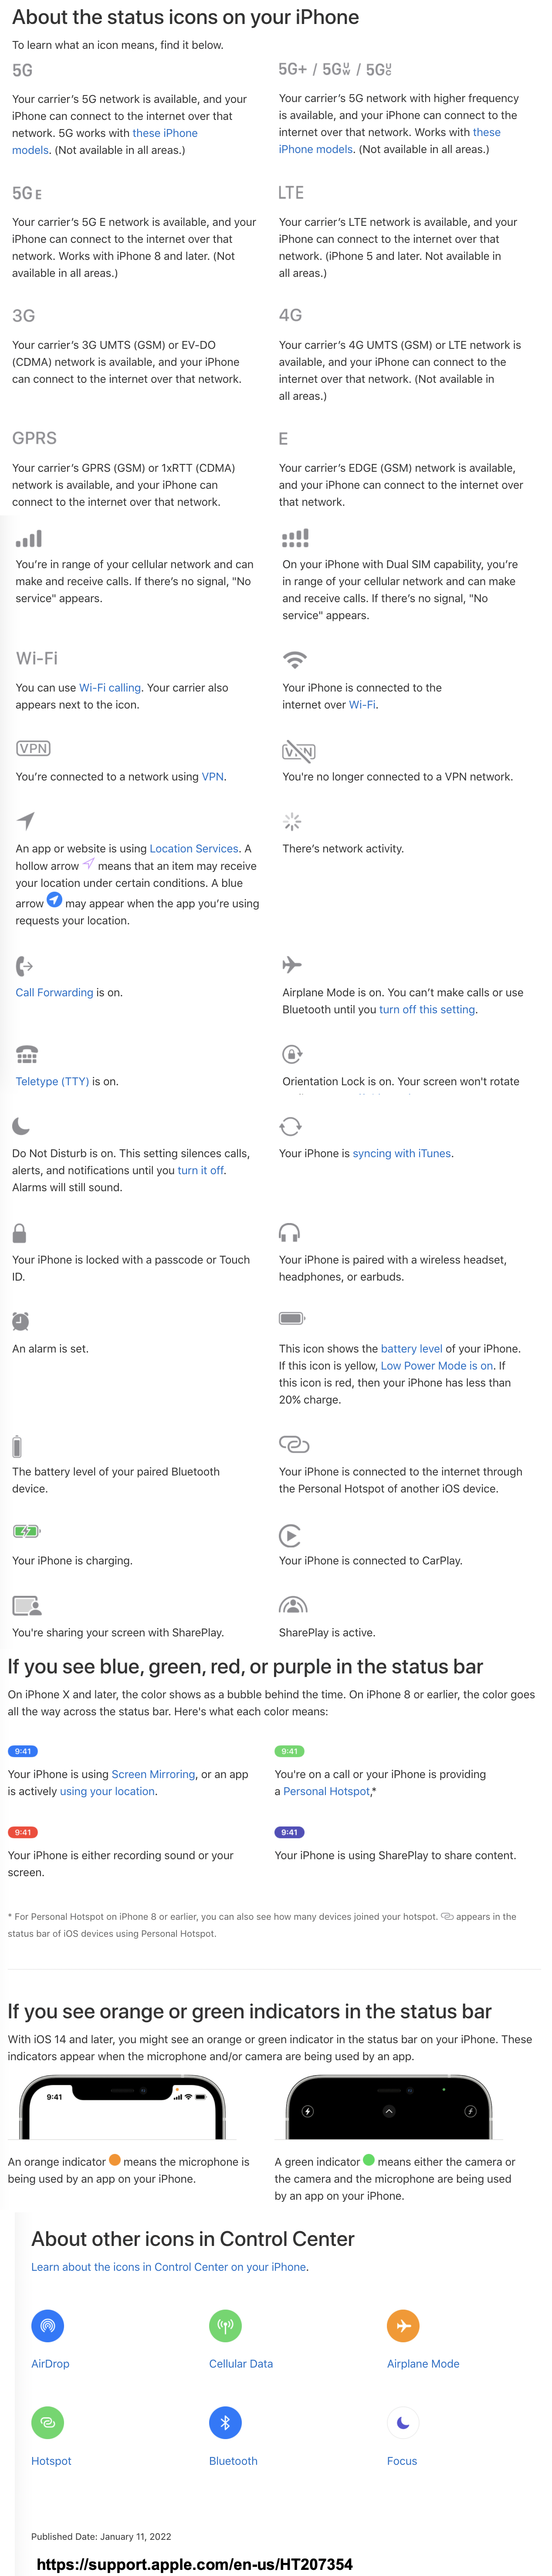Click the AirDrop Control Center icon
This screenshot has height=2576, width=552.
tap(47, 2325)
